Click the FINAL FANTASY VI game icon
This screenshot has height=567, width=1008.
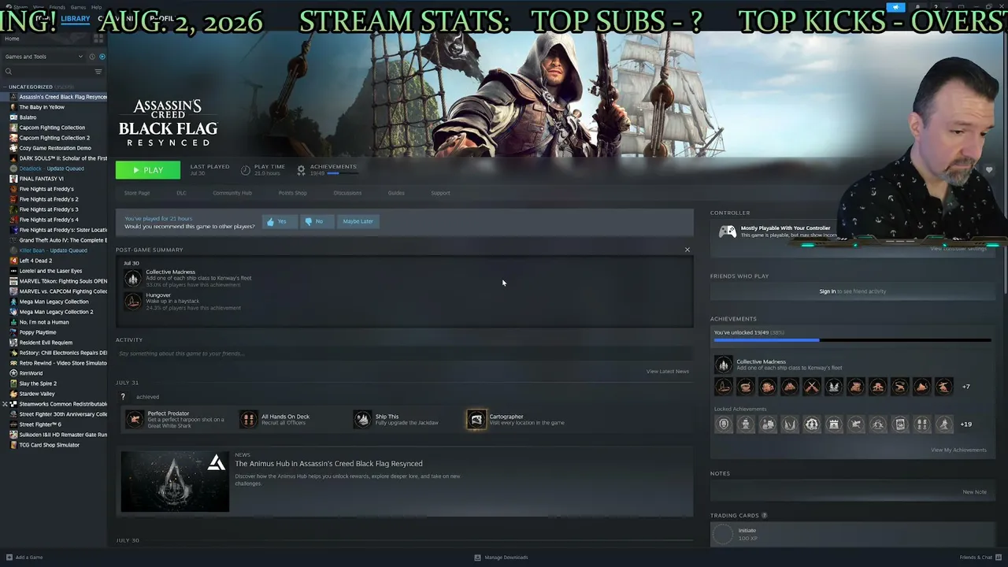point(13,179)
